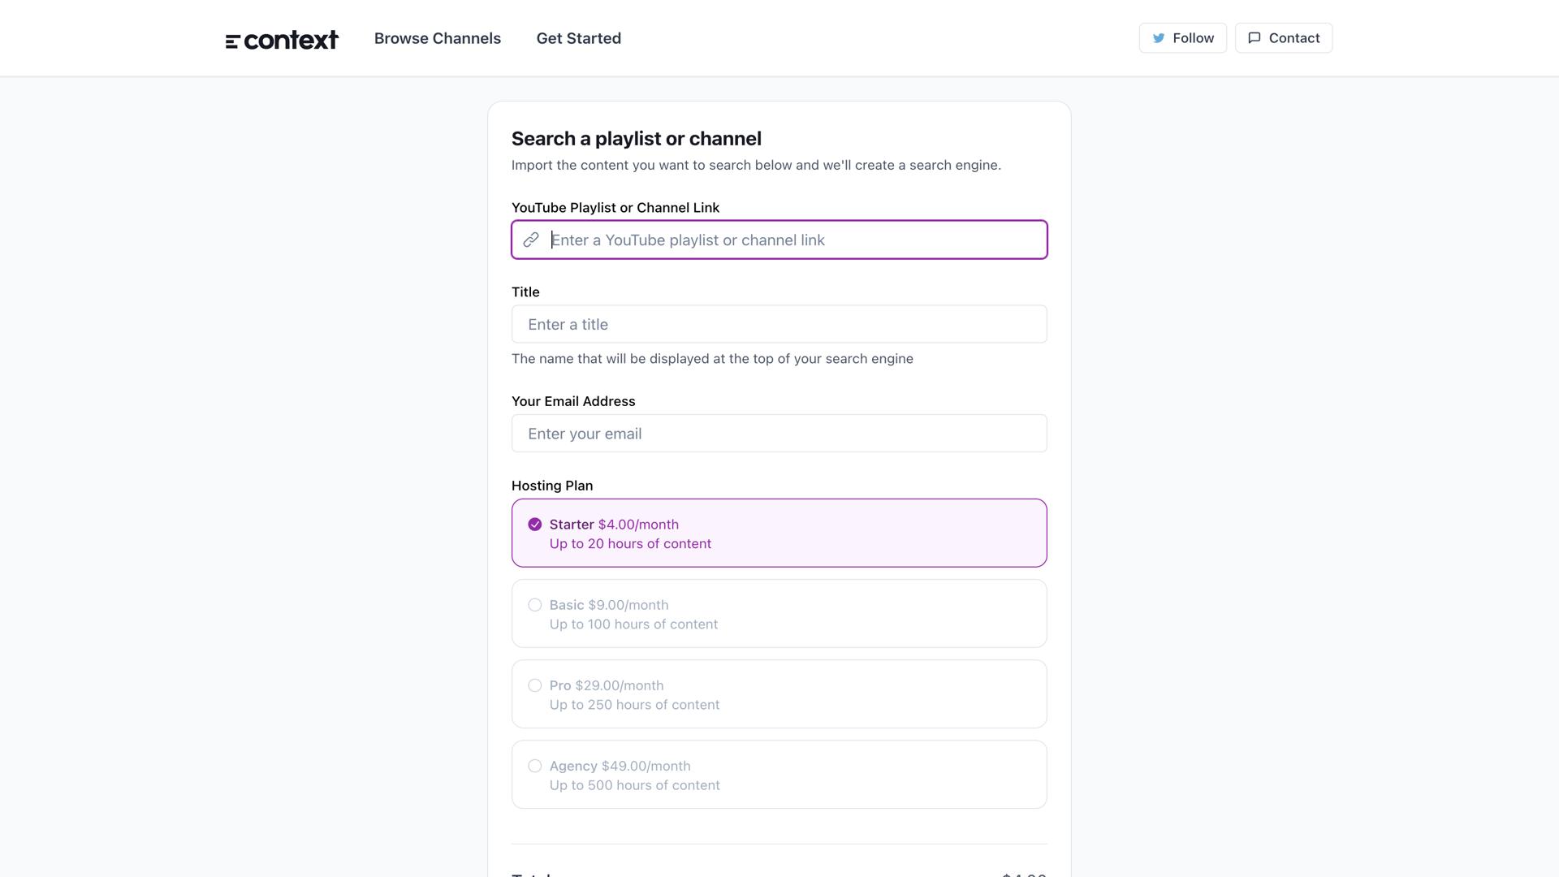The width and height of the screenshot is (1559, 877).
Task: Click the Basic plan card
Action: click(x=779, y=613)
